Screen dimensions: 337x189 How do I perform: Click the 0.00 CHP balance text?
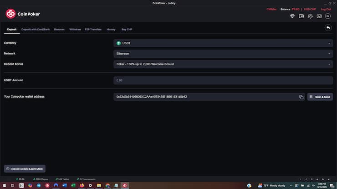point(310,9)
